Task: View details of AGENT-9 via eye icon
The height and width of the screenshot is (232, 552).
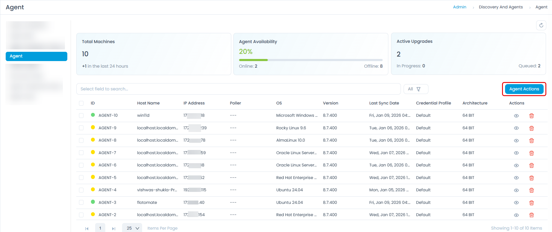Action: tap(516, 128)
